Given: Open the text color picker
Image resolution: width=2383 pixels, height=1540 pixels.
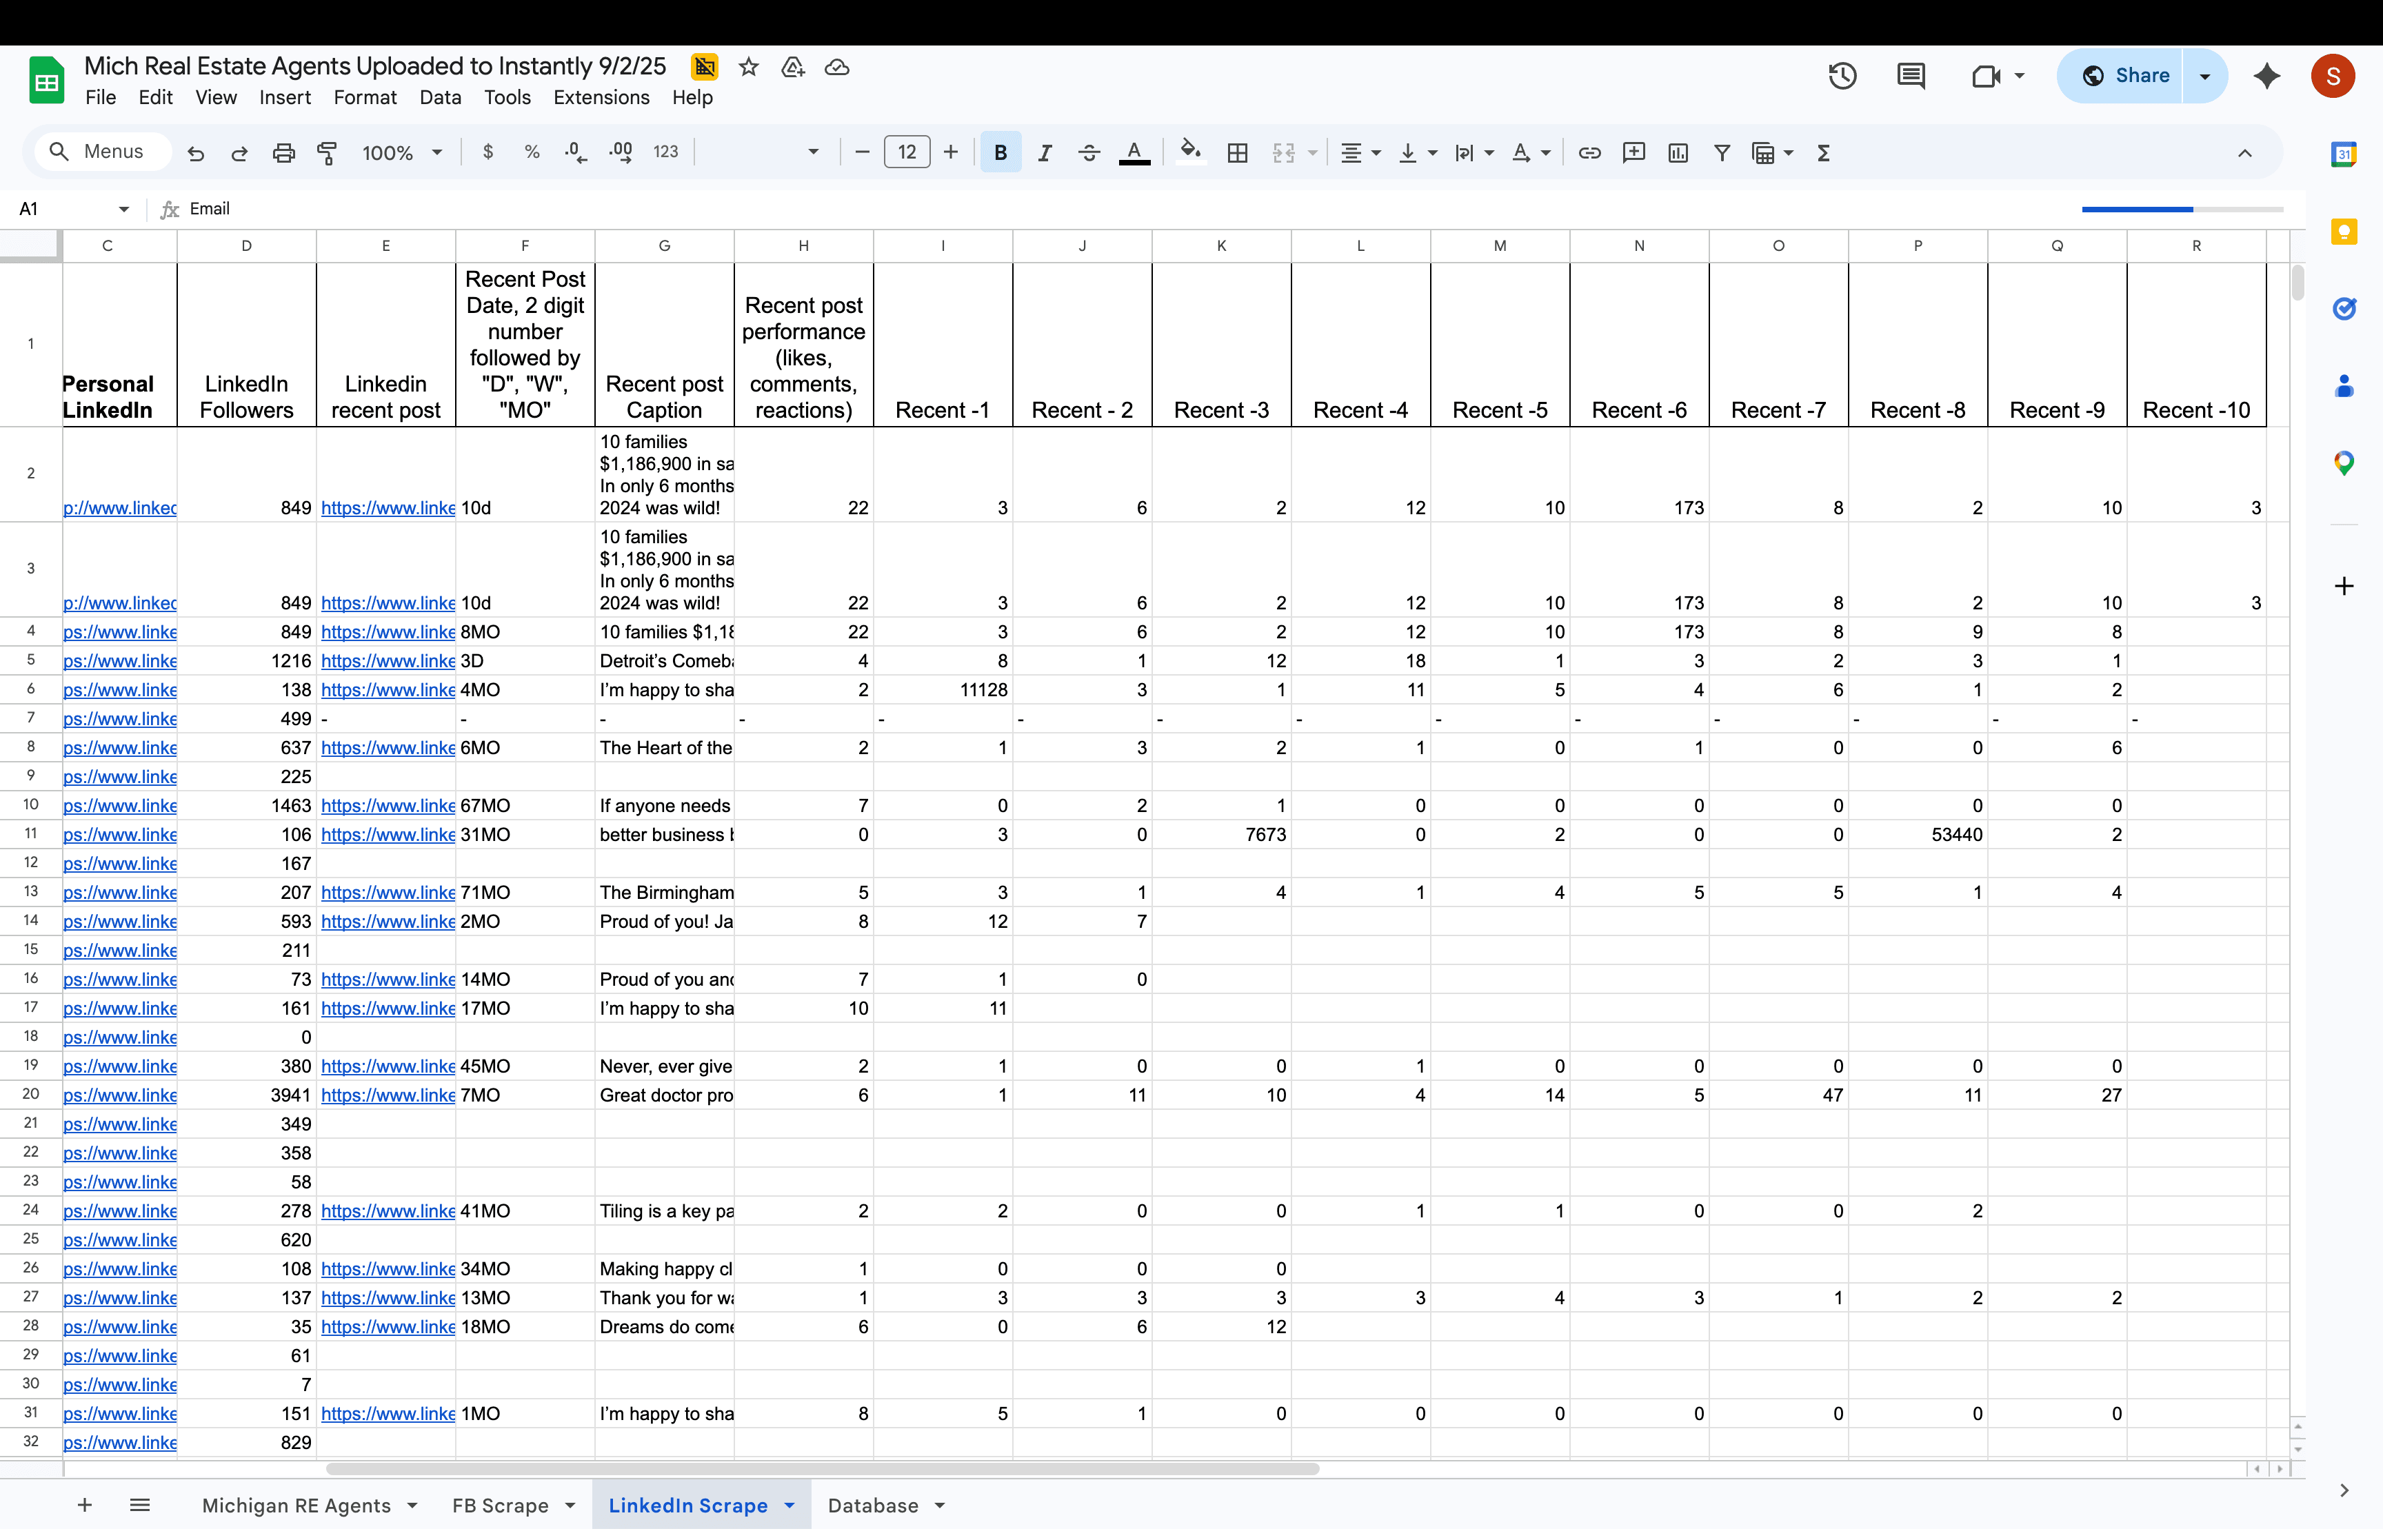Looking at the screenshot, I should pyautogui.click(x=1134, y=152).
